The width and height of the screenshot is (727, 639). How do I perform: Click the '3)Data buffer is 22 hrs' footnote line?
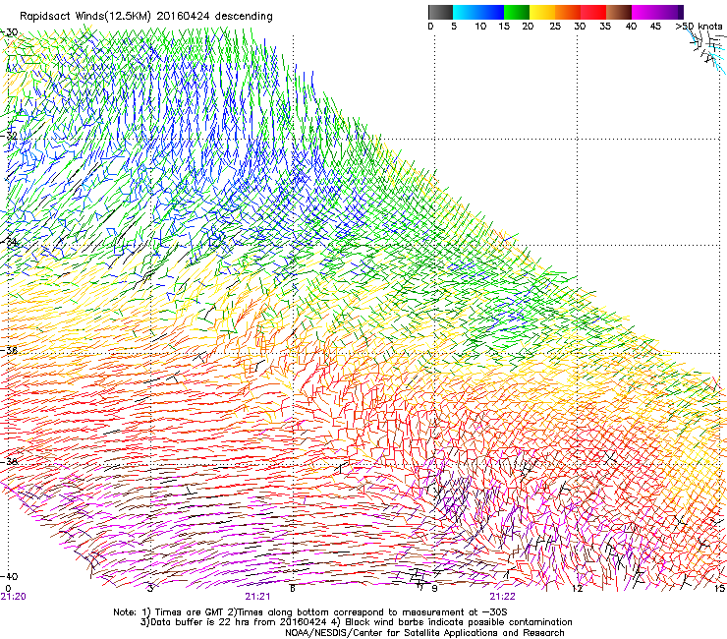[x=356, y=622]
